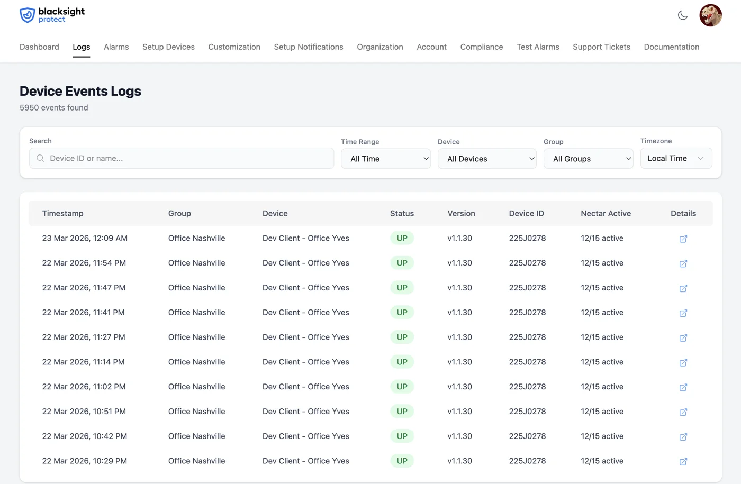Open the Documentation link

click(671, 47)
